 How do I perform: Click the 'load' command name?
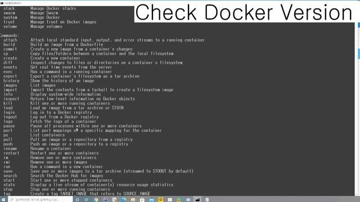pyautogui.click(x=8, y=108)
